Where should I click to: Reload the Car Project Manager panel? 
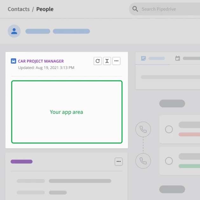point(98,61)
